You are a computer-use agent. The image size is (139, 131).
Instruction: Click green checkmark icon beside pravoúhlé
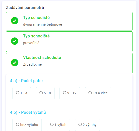(15, 41)
